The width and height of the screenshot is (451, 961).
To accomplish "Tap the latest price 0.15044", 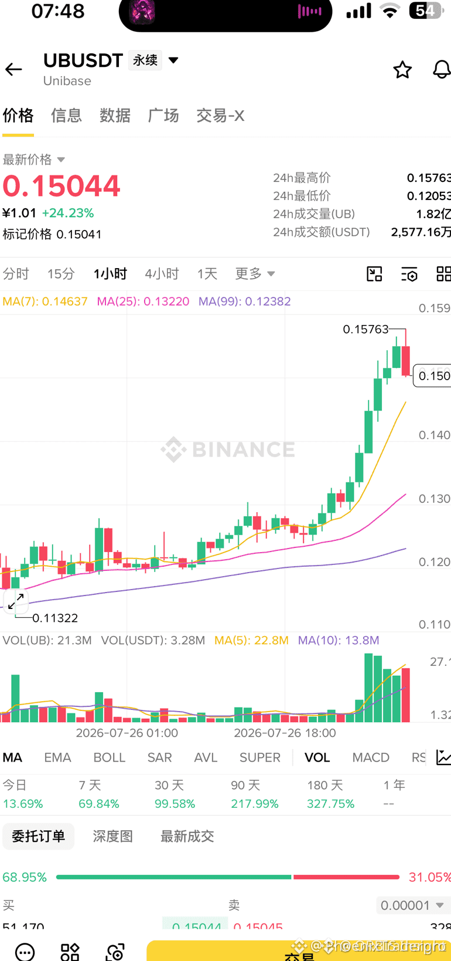I will (61, 186).
